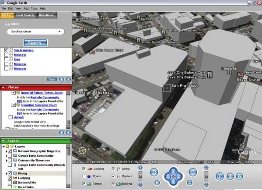Click the Places panel play tour button
The image size is (262, 190).
[62, 133]
